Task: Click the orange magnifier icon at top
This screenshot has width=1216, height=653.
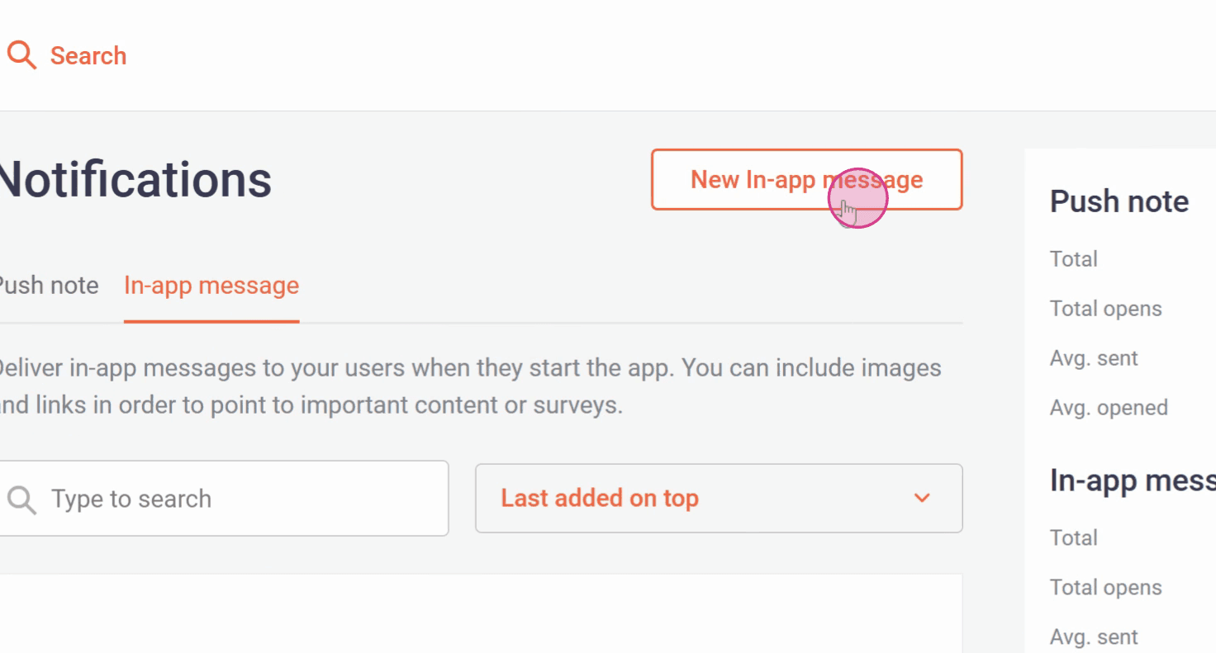Action: pos(22,55)
